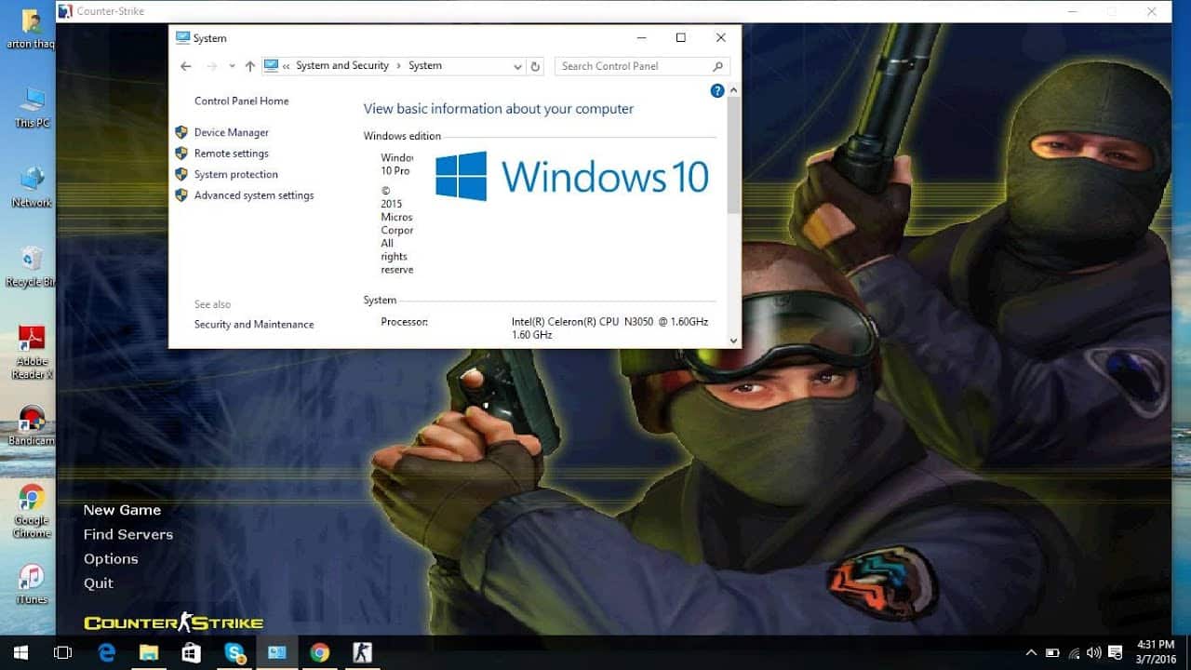Open the Windows Store from the taskbar
Viewport: 1191px width, 670px height.
(x=191, y=652)
